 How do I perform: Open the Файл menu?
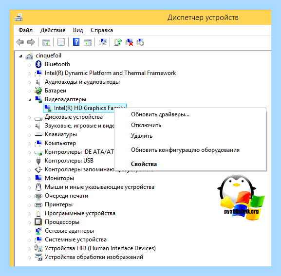(25, 30)
